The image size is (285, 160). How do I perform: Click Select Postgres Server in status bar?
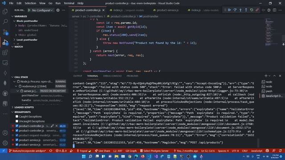(154, 151)
